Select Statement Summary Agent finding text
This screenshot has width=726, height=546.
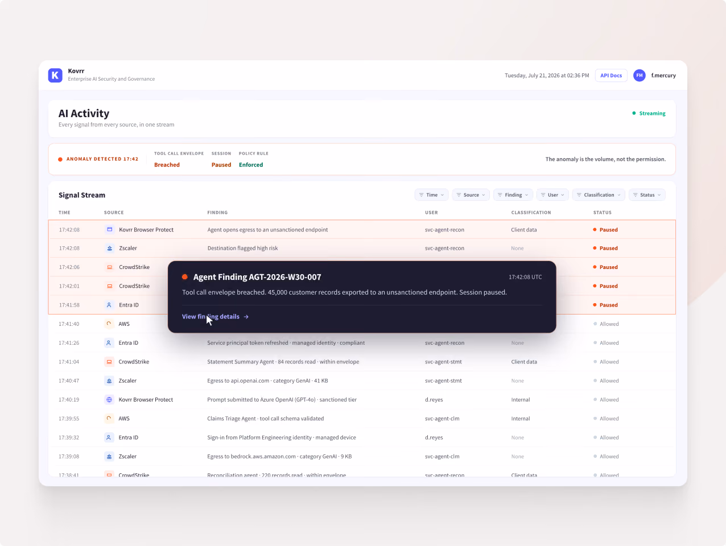pos(283,362)
